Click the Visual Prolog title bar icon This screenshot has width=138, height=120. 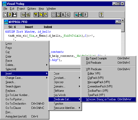tap(4, 4)
